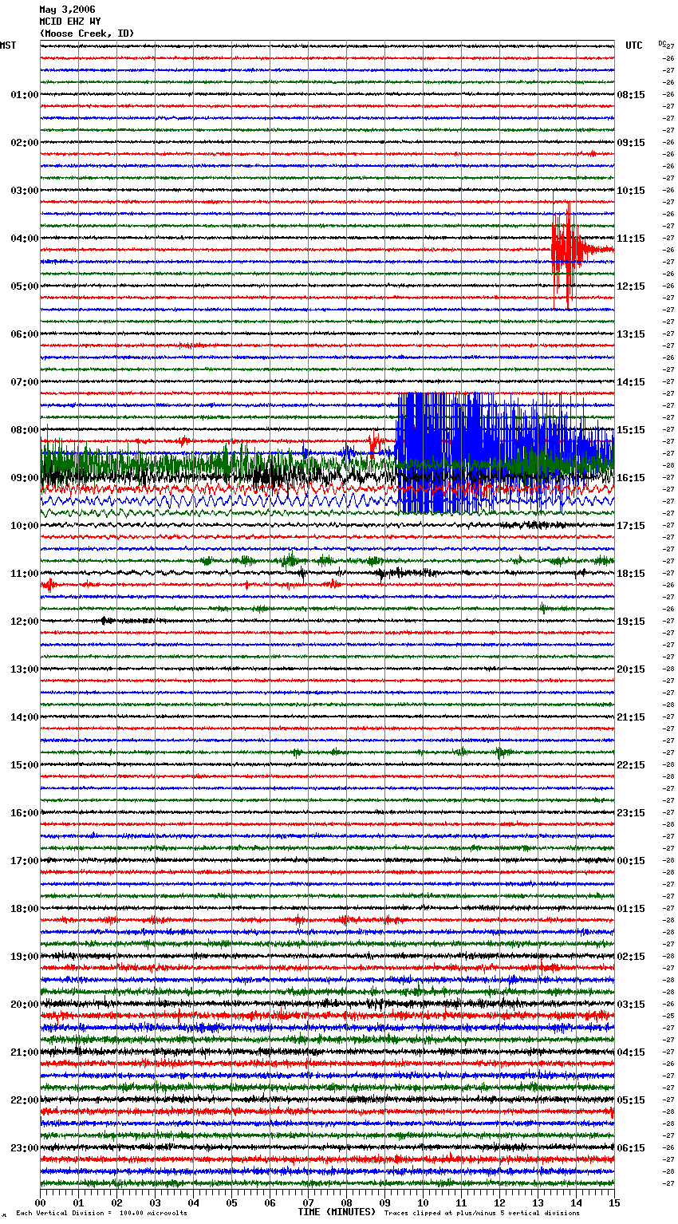678x1224 pixels.
Task: Click the 'Each Vertical Division = 100.00 microvolts' note
Action: [102, 1213]
